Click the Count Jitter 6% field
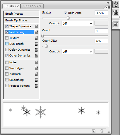The width and height of the screenshot is (120, 135). [x=101, y=41]
